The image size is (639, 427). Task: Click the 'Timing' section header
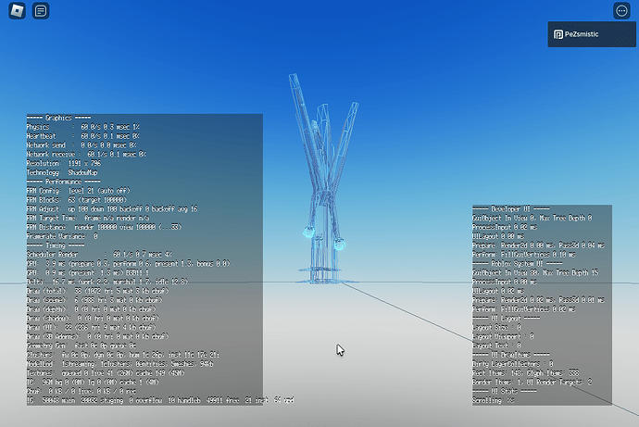pos(56,245)
